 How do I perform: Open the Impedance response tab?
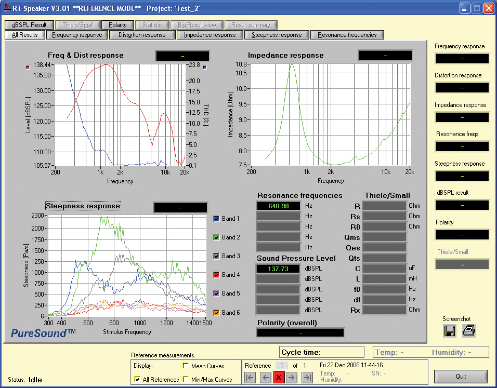pyautogui.click(x=210, y=35)
